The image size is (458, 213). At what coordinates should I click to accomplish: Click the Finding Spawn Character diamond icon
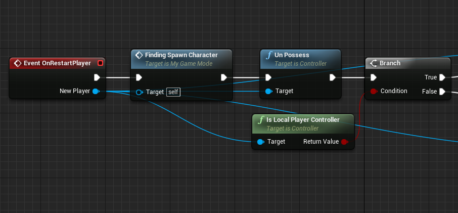pos(140,55)
